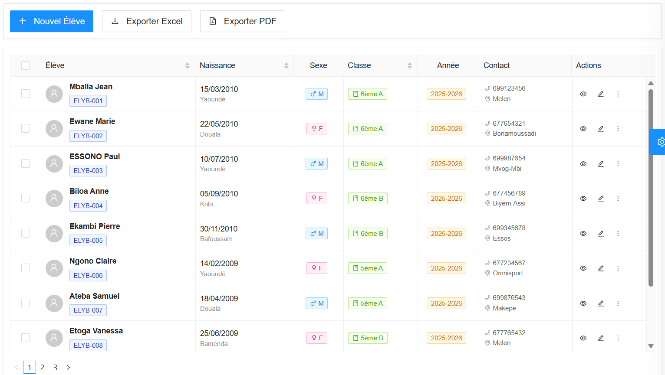Viewport: 665px width, 375px height.
Task: Go to page 2 of the student list
Action: pos(42,367)
